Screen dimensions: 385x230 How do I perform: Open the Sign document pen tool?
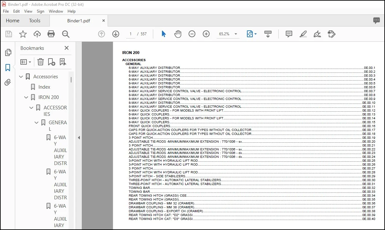(x=317, y=34)
